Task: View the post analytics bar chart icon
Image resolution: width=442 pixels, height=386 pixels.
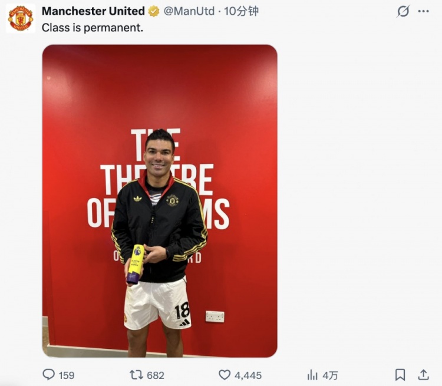Action: (312, 375)
